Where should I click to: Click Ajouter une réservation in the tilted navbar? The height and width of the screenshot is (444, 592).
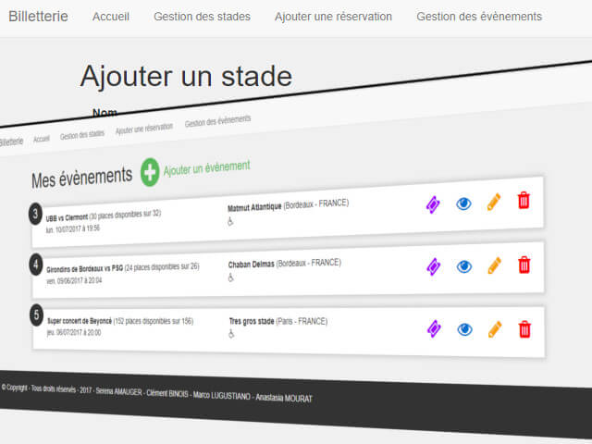[144, 129]
